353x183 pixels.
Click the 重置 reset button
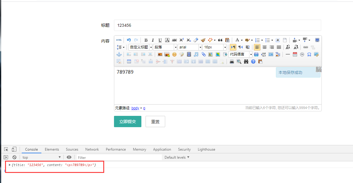point(155,122)
